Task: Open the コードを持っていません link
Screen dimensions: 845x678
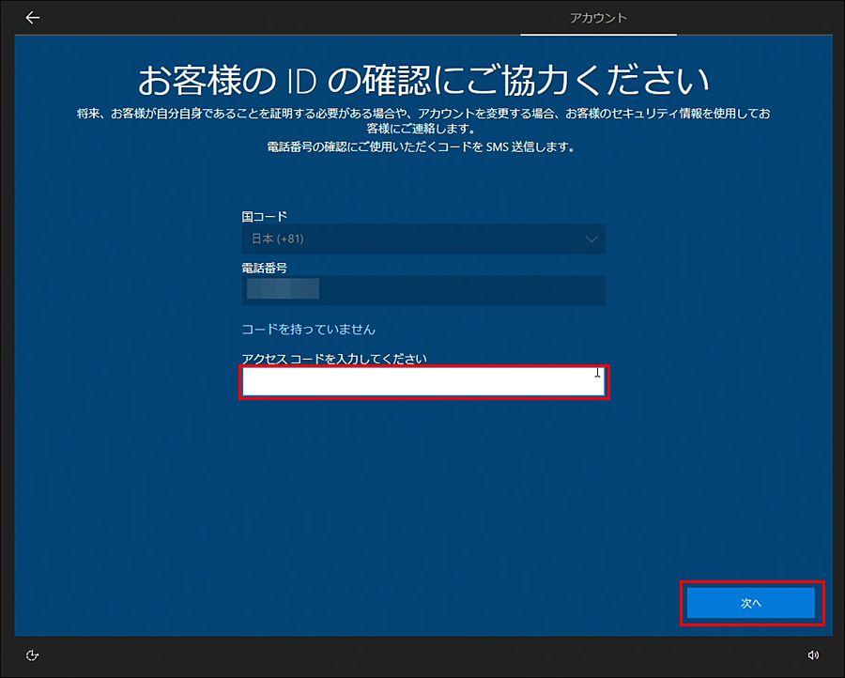Action: click(310, 330)
